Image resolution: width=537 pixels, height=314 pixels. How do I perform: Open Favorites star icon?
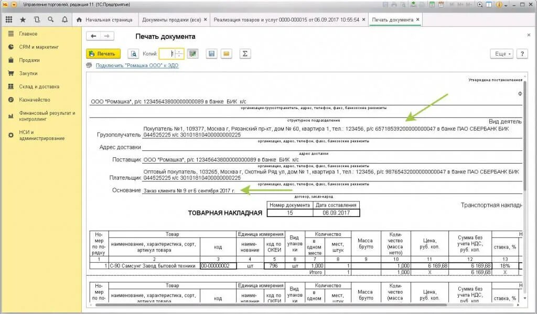pos(23,19)
